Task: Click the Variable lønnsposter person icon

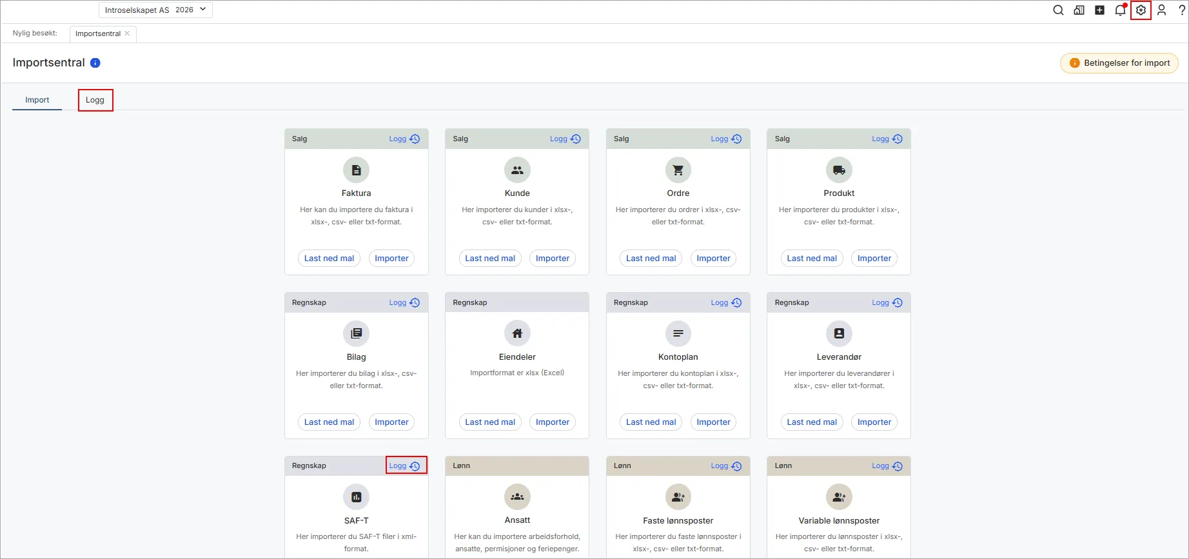Action: [x=839, y=497]
